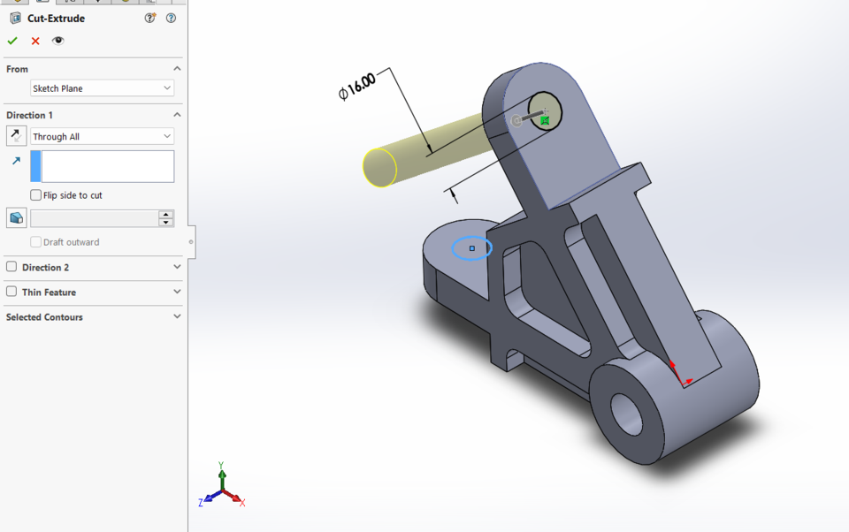Select the Reverse Direction arrow icon
The height and width of the screenshot is (532, 849).
[x=15, y=135]
